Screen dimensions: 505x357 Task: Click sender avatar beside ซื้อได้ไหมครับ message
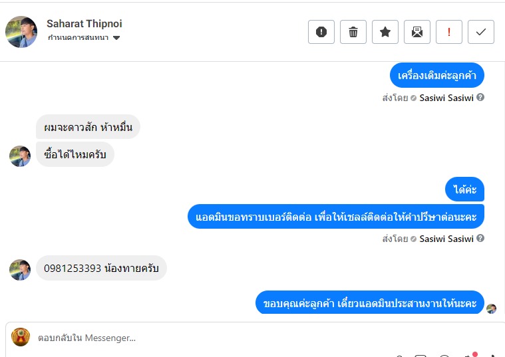click(20, 156)
